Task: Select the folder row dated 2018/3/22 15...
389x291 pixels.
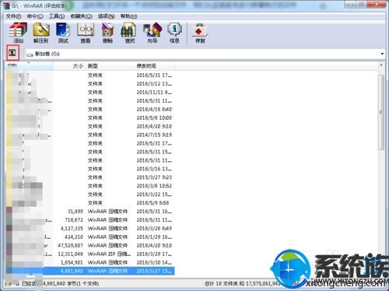Action: [90, 195]
